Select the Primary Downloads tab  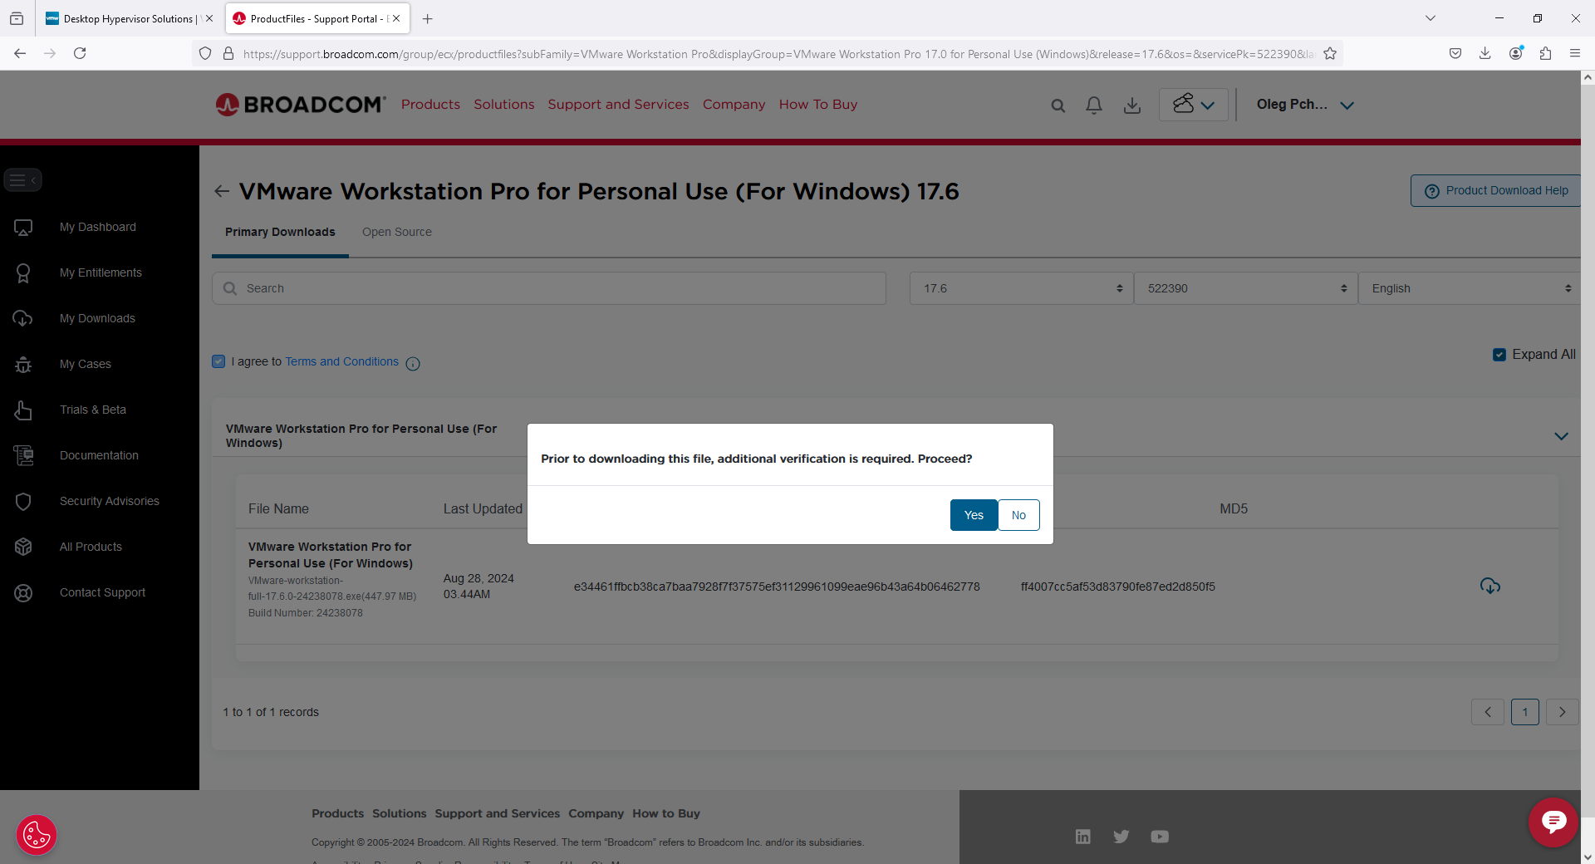[x=280, y=233]
